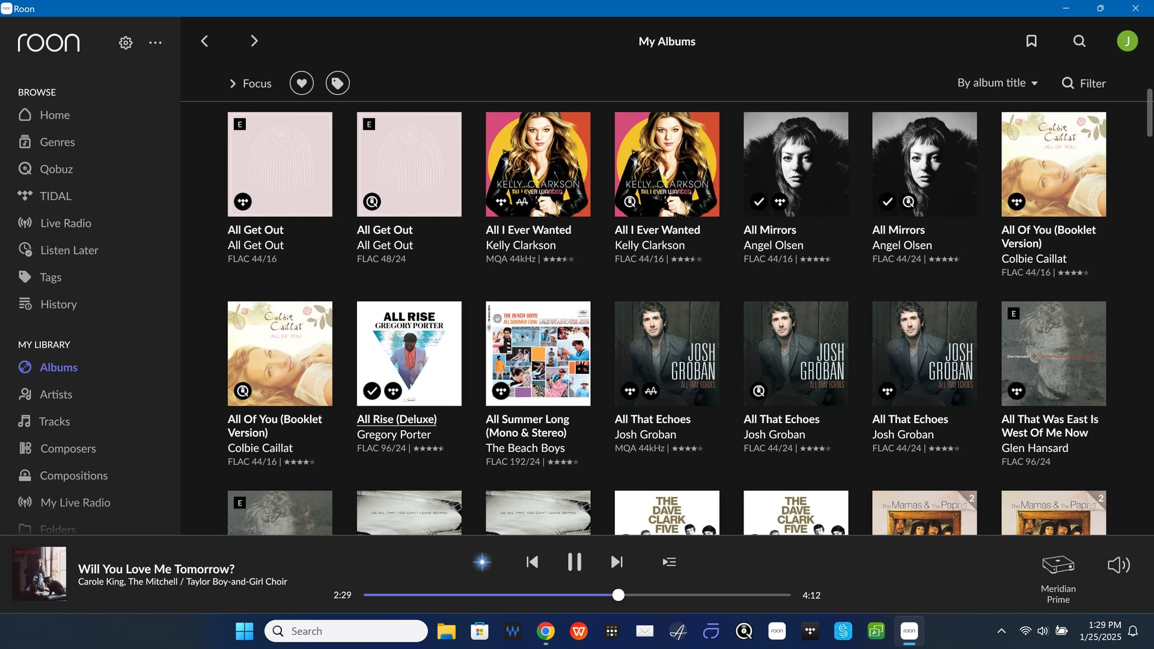
Task: Toggle the heart favorites filter
Action: (x=302, y=83)
